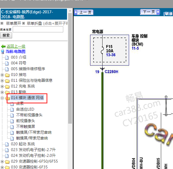The width and height of the screenshot is (173, 169).
Task: Click the folder icon of 010 接地
Action: coord(7,75)
